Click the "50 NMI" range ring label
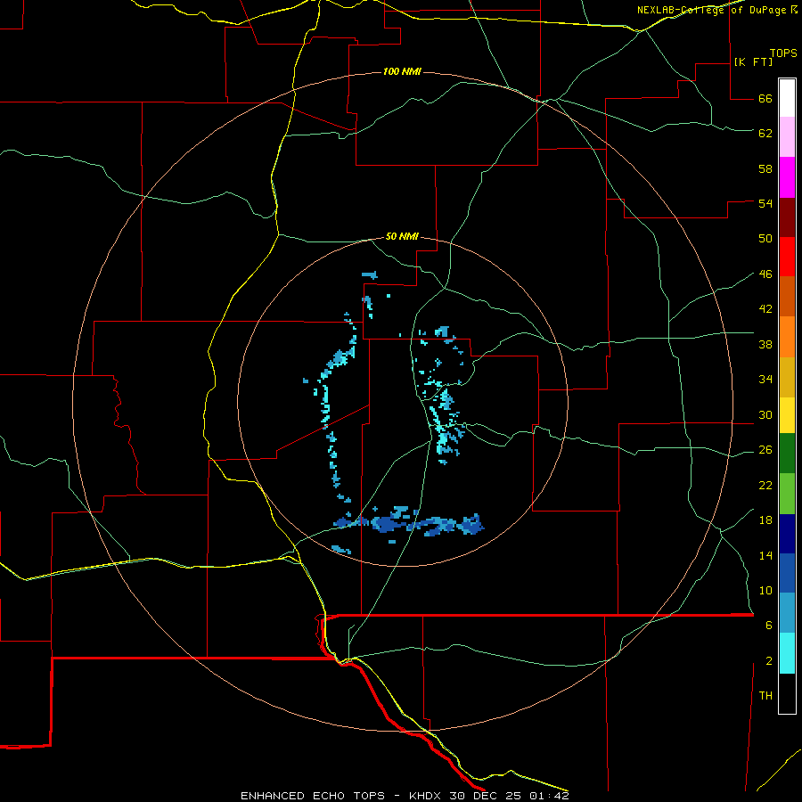The height and width of the screenshot is (802, 802). [402, 236]
